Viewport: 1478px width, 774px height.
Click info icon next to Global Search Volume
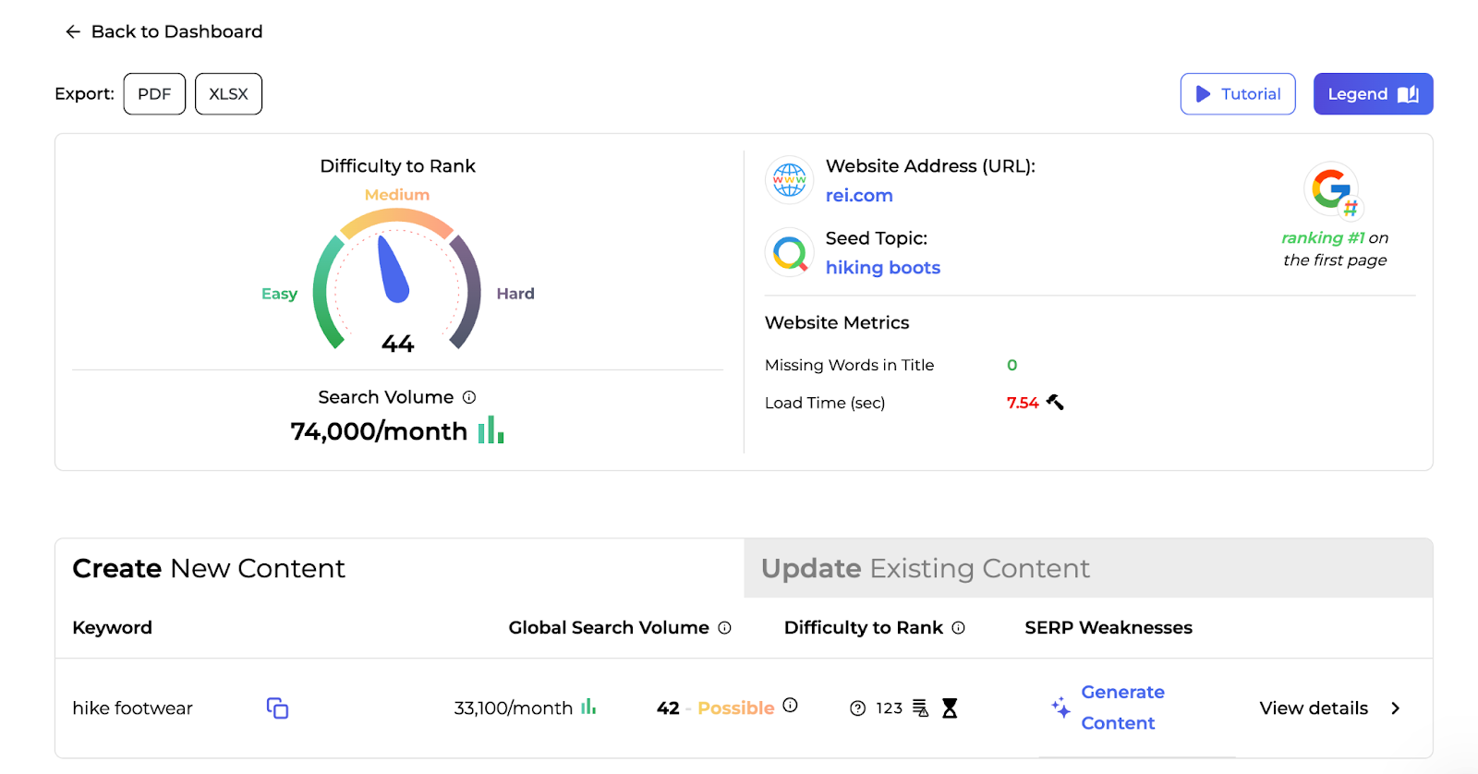tap(724, 628)
